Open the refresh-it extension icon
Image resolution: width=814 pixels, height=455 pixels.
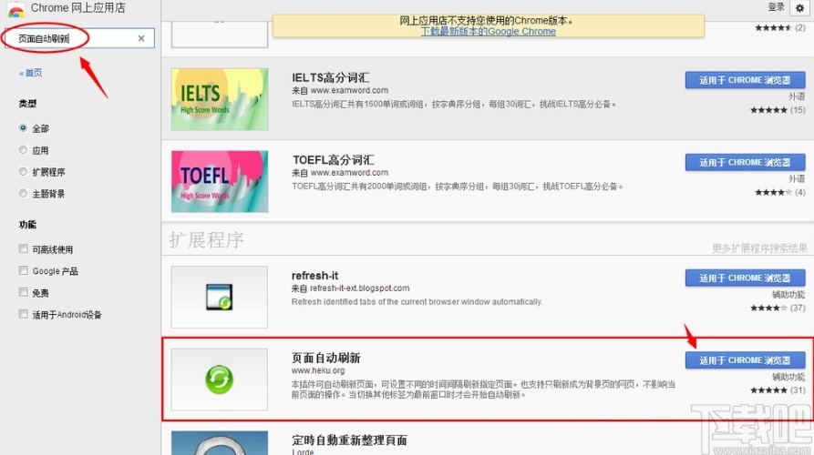220,297
